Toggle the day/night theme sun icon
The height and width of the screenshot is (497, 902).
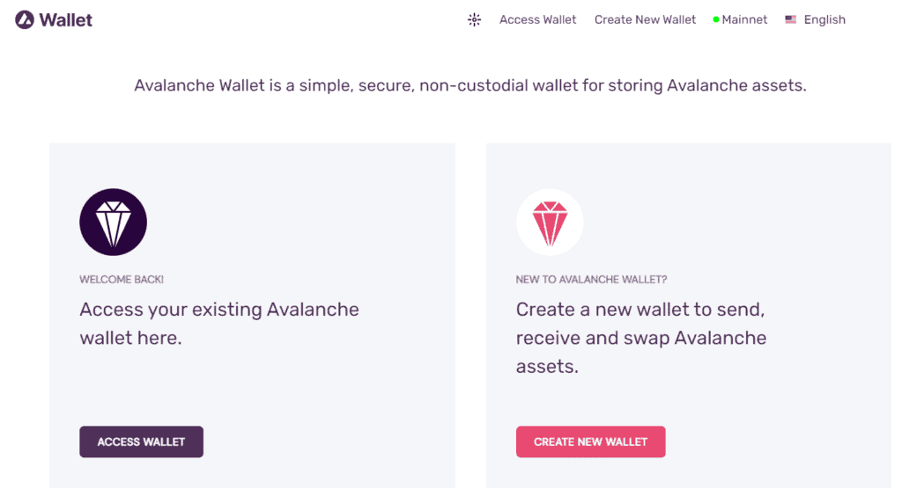pos(474,19)
